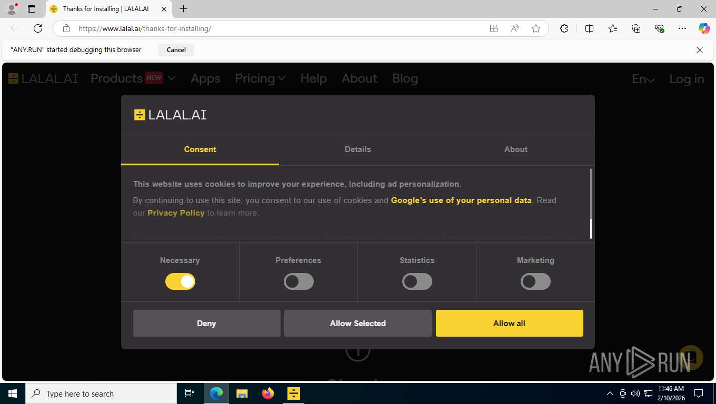716x404 pixels.
Task: Close the Thanks for Installing tab
Action: tap(164, 9)
